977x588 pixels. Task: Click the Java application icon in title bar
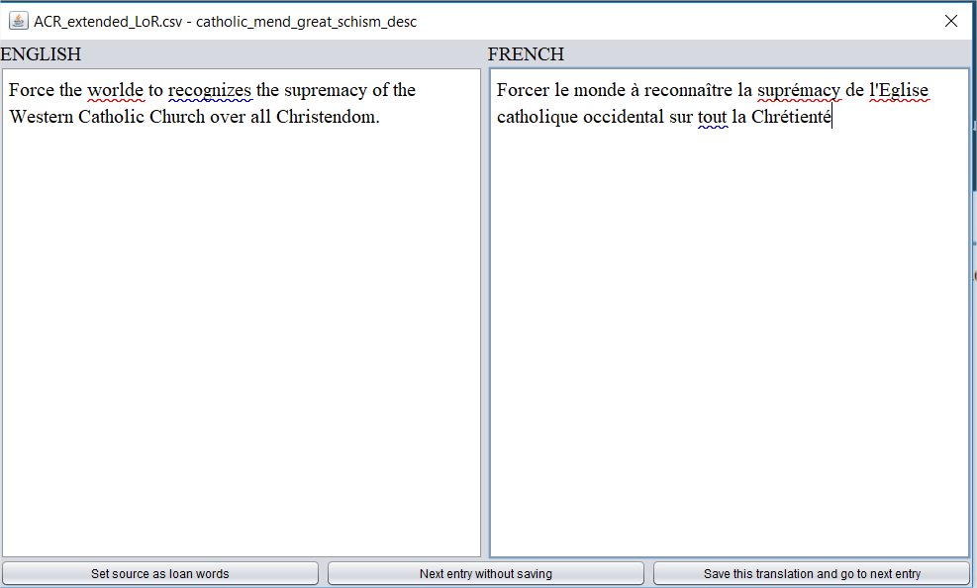coord(18,21)
